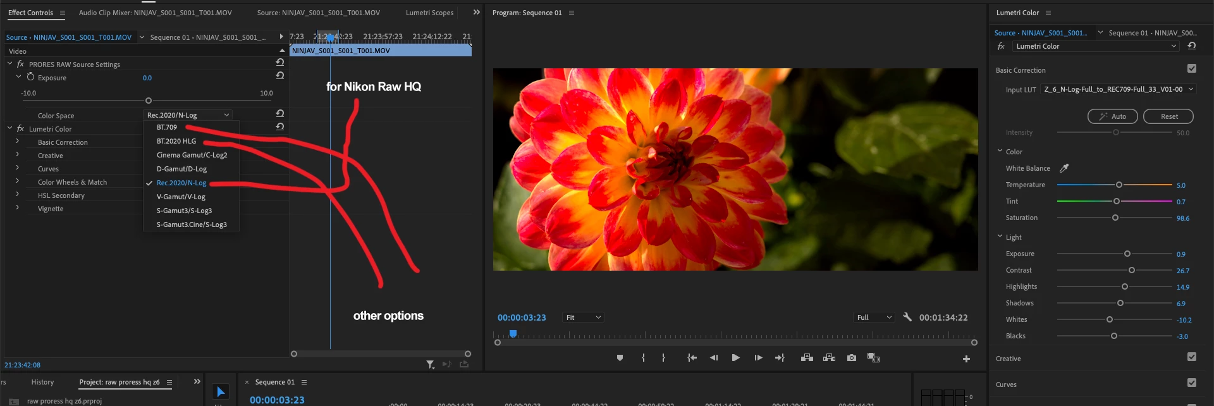
Task: Choose S-Gamut3.Cine/S-Log3 option
Action: click(192, 225)
